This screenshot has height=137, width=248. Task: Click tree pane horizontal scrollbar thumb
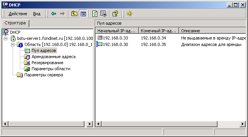[x=46, y=124]
